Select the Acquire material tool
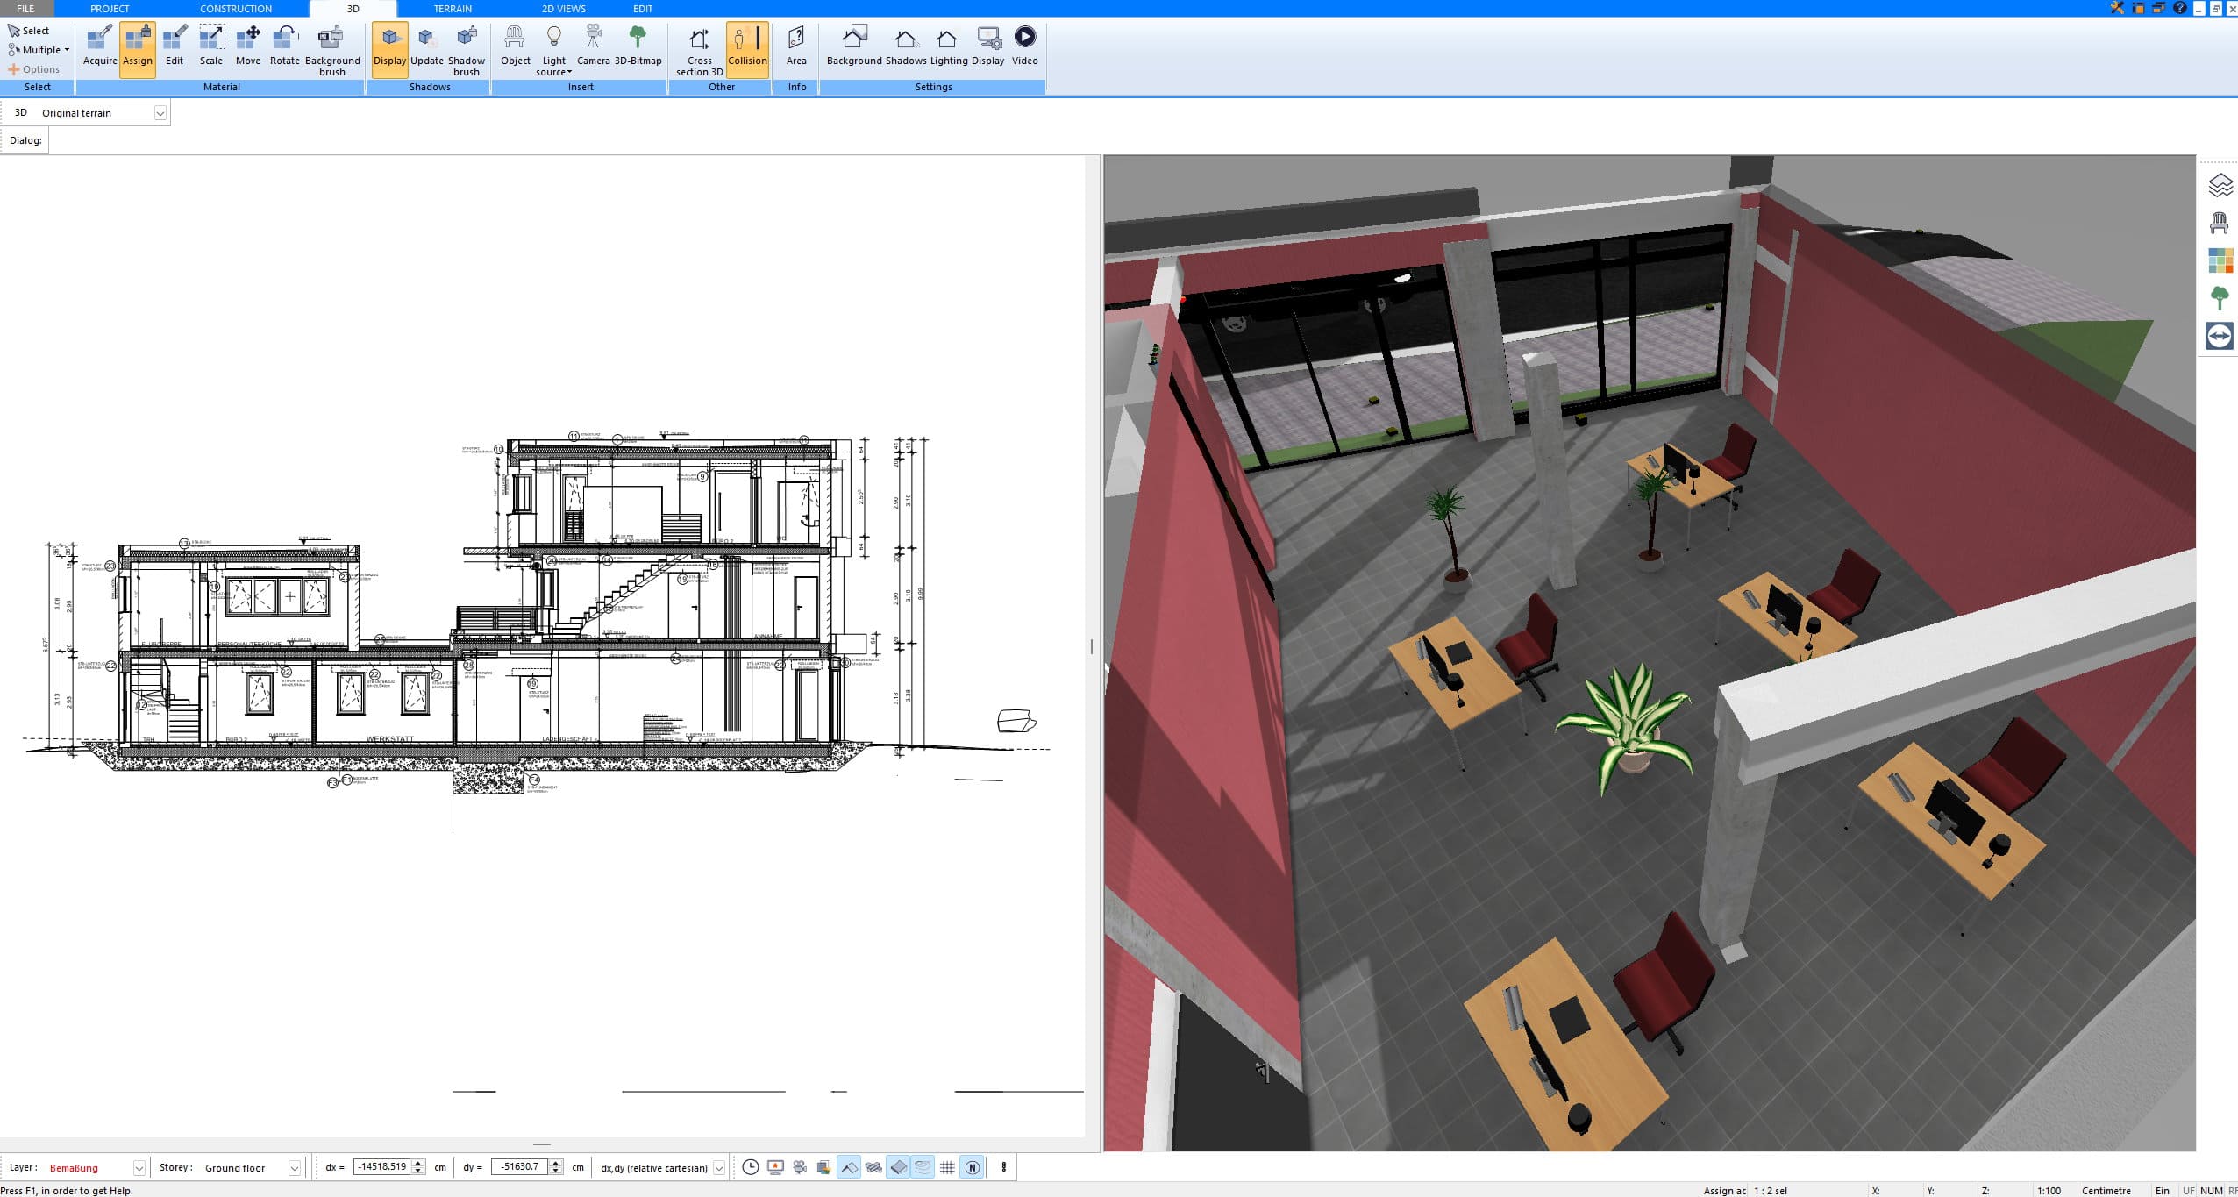The image size is (2238, 1197). coord(100,46)
